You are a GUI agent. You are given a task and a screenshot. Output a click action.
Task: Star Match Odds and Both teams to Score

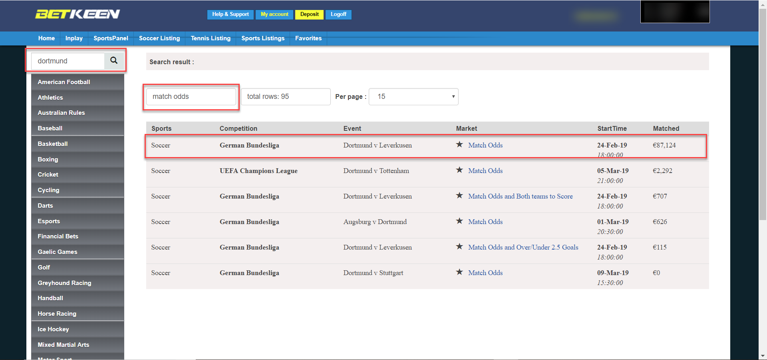coord(459,195)
